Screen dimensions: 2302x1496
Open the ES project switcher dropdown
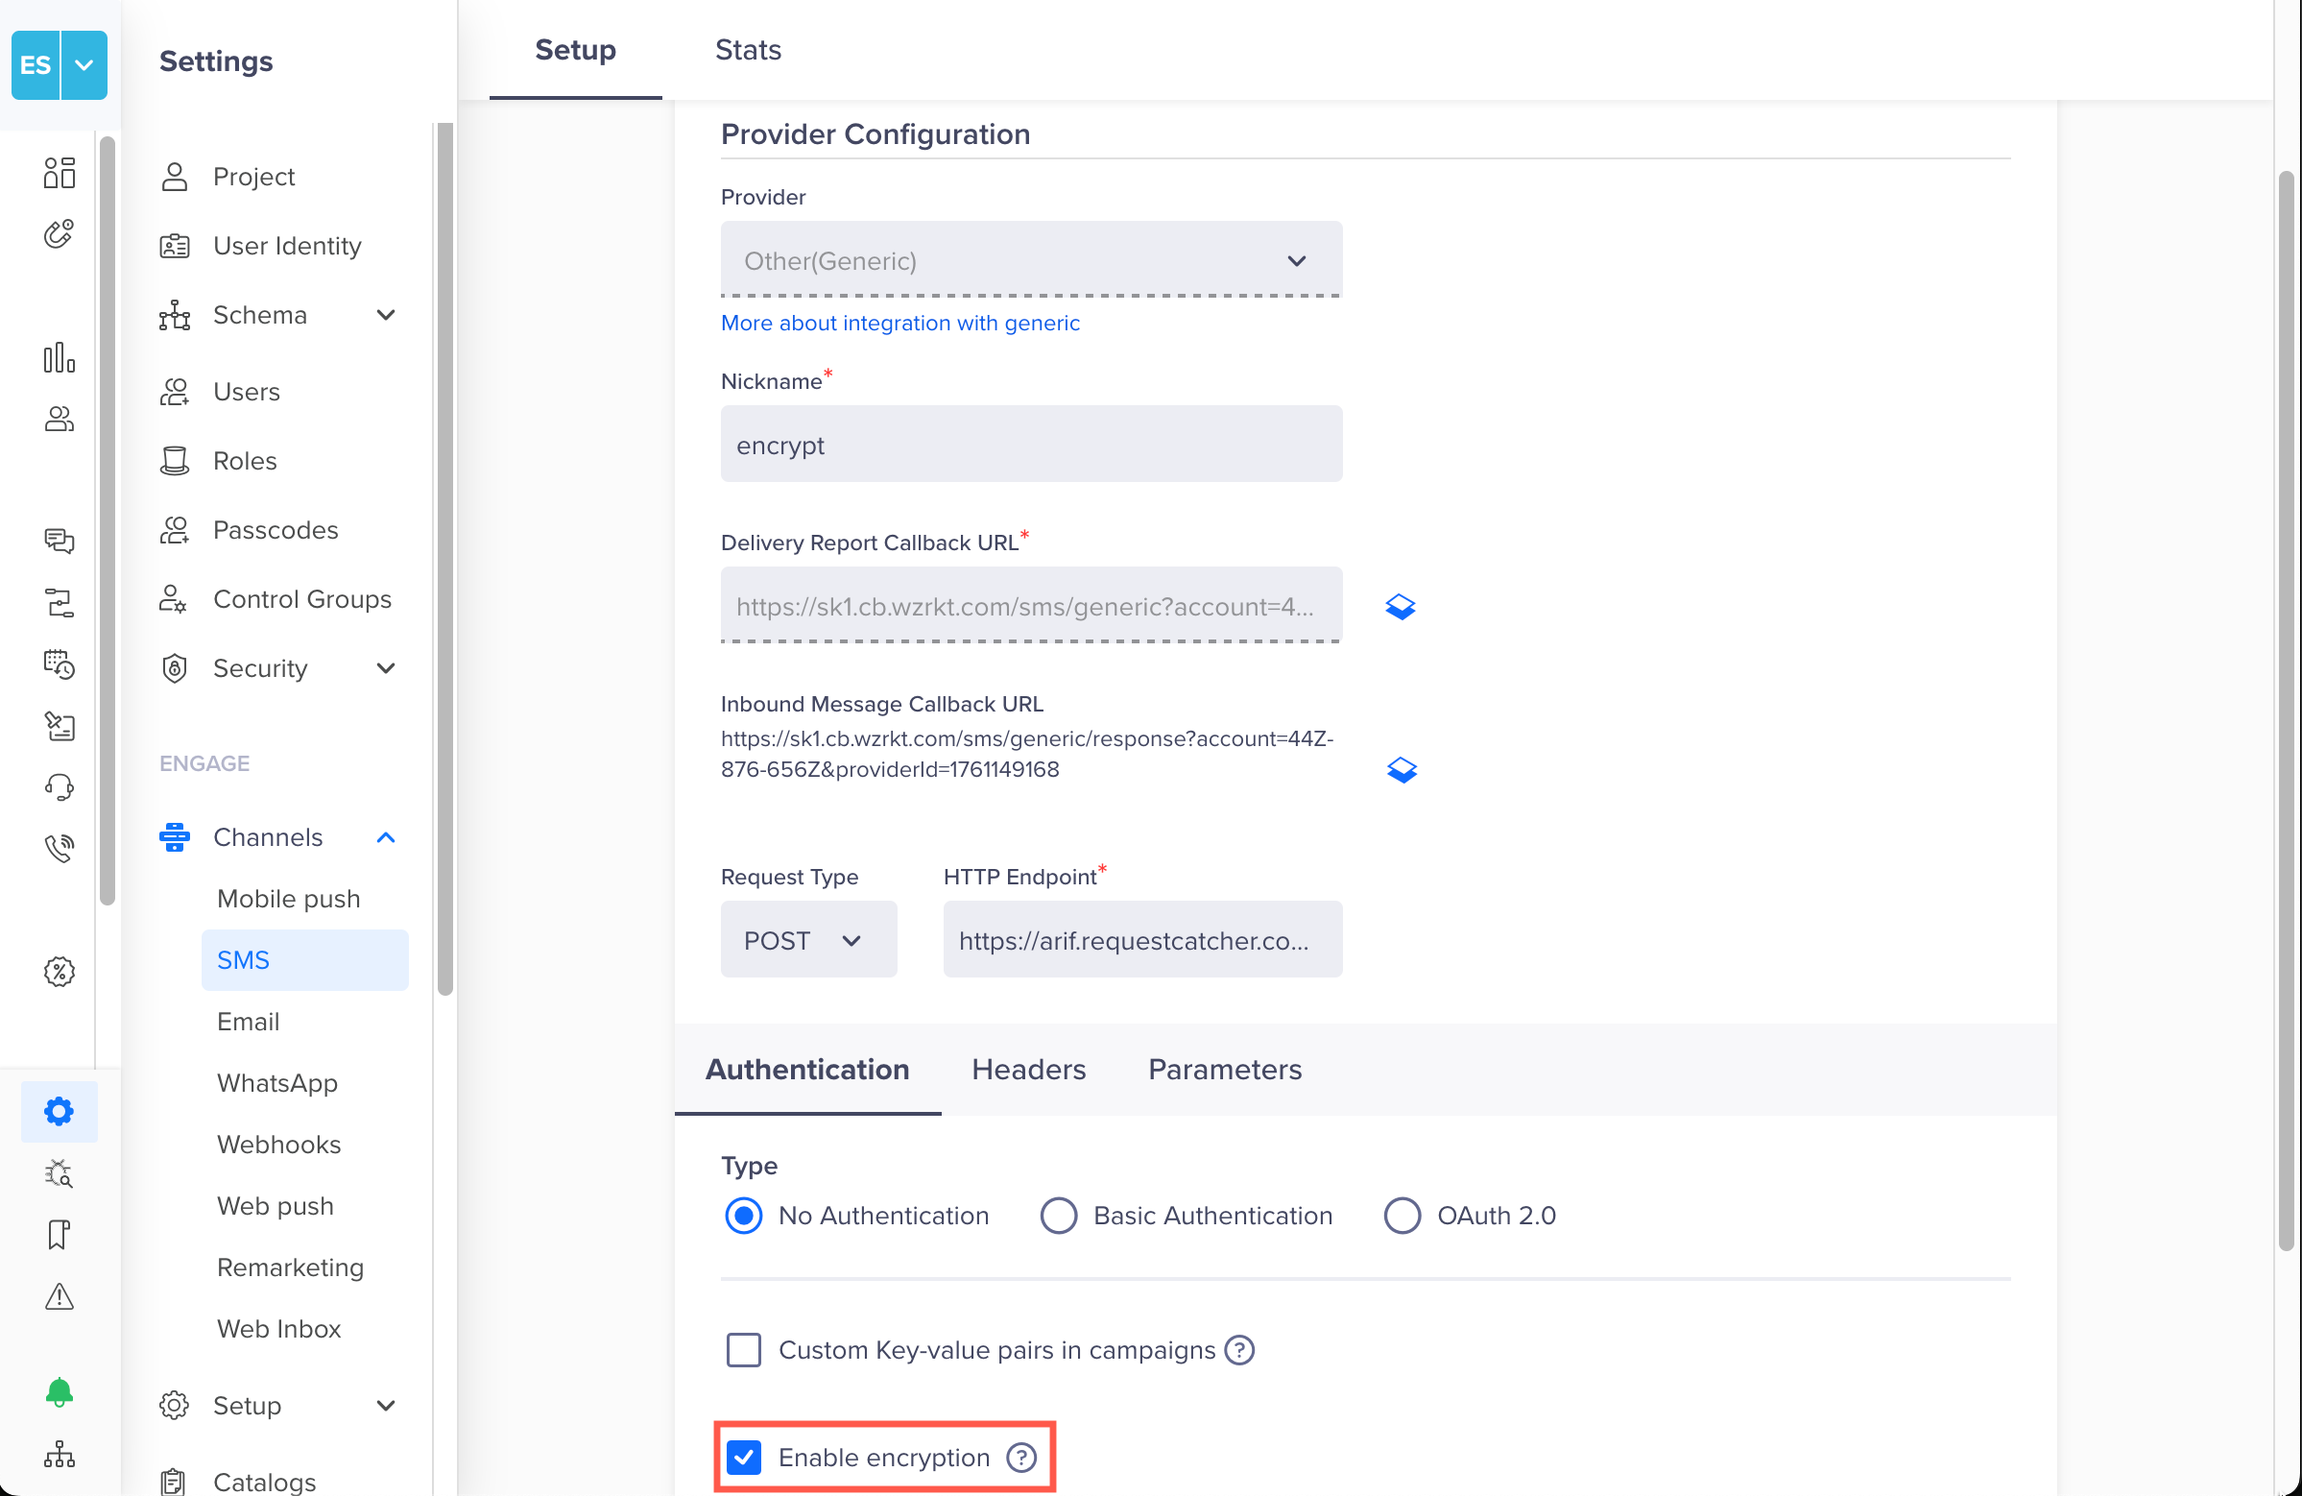tap(84, 65)
